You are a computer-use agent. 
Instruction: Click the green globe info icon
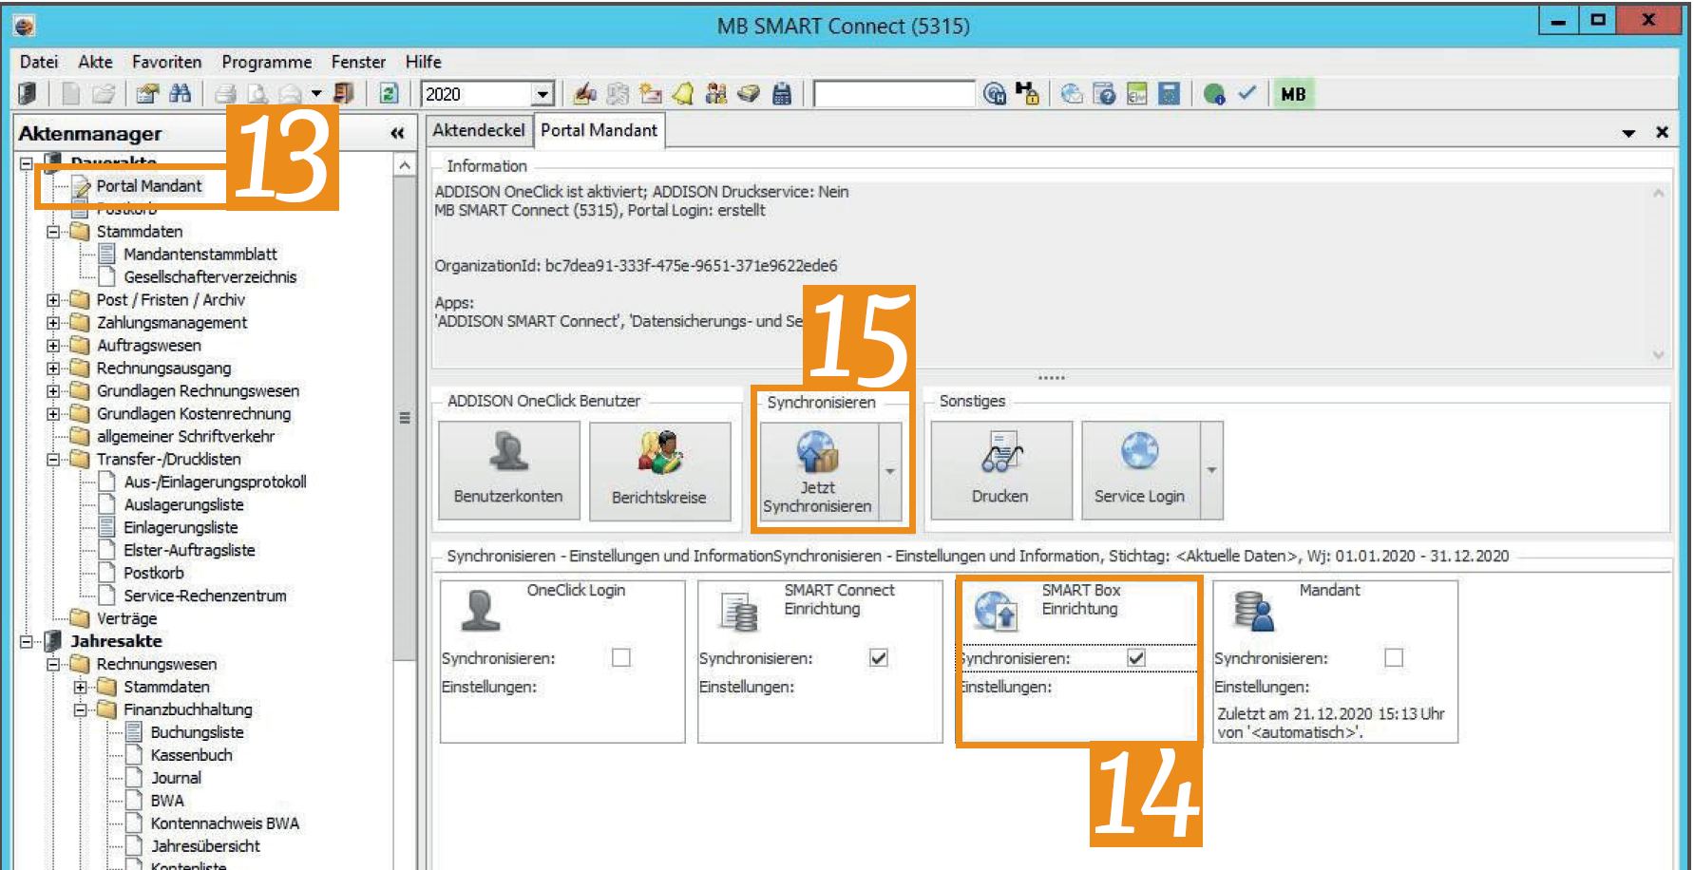coord(1213,93)
